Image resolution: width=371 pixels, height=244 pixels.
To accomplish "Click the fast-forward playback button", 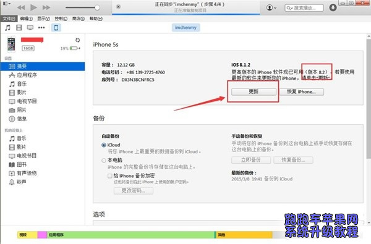I will point(46,7).
